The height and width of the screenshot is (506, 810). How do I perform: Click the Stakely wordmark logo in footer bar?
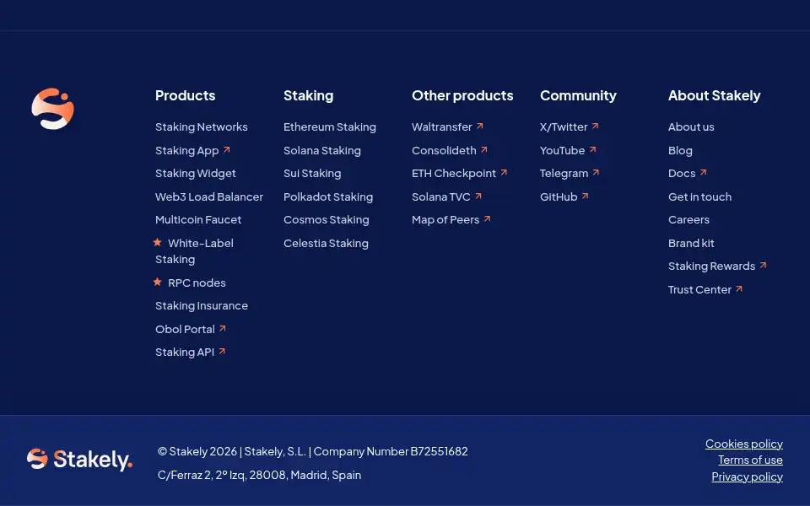point(79,459)
